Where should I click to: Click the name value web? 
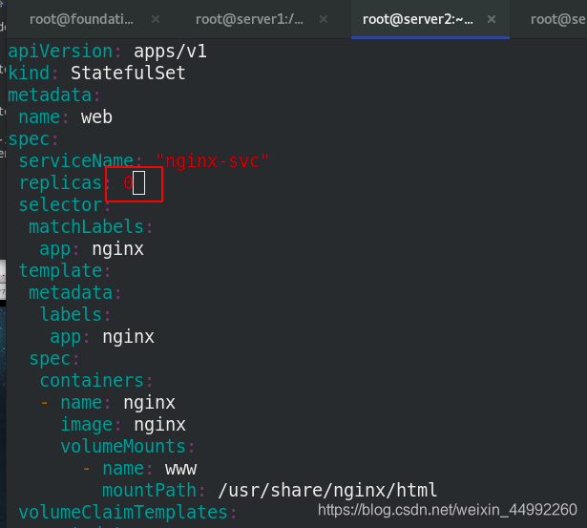[96, 117]
